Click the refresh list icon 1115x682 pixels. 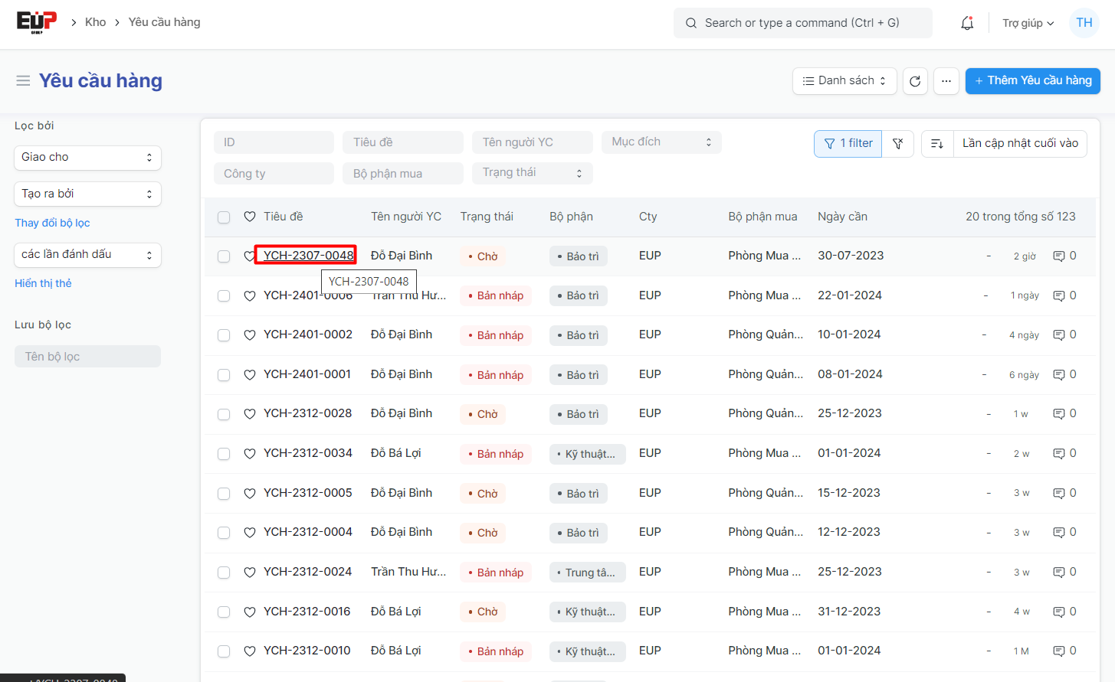[x=915, y=81]
